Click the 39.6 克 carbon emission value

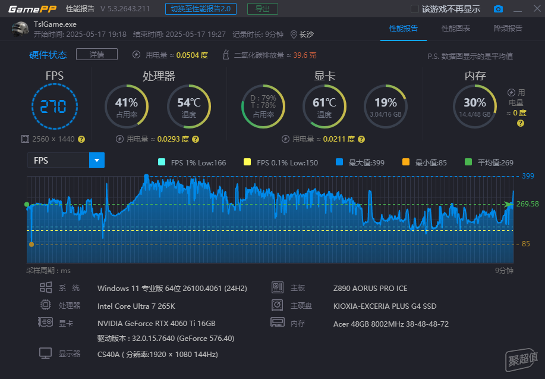pos(305,55)
